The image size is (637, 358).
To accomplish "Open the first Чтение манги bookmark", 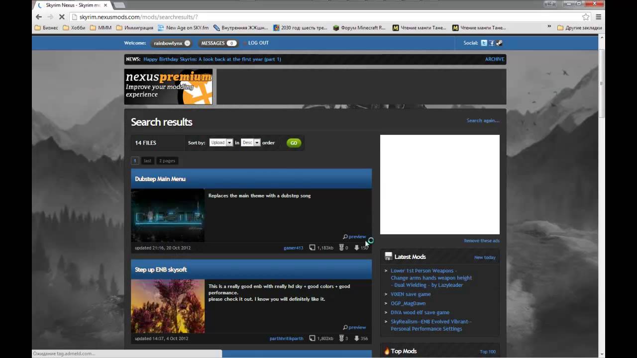I will pyautogui.click(x=420, y=28).
